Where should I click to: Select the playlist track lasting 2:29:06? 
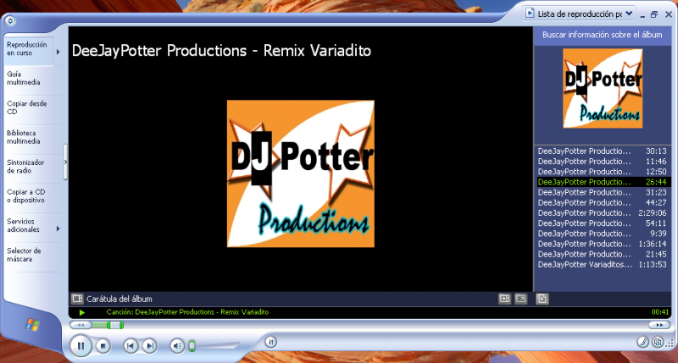click(603, 213)
